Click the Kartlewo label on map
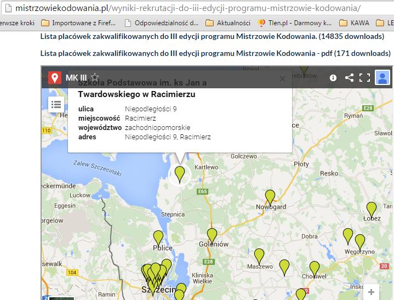The image size is (394, 300). click(x=206, y=167)
